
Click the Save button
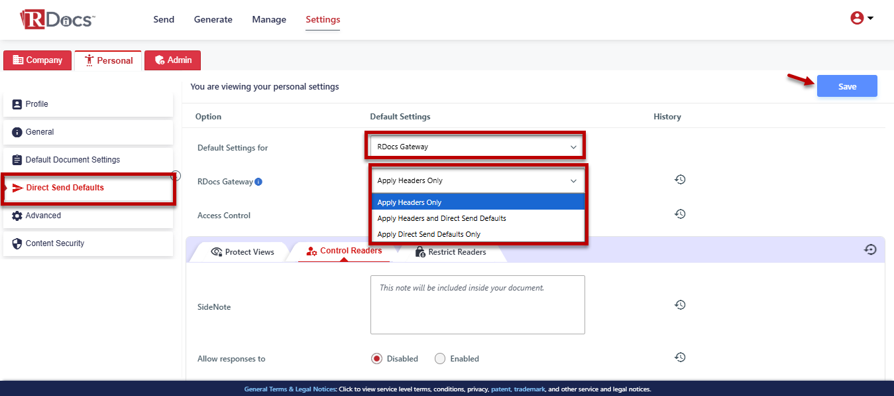point(847,86)
